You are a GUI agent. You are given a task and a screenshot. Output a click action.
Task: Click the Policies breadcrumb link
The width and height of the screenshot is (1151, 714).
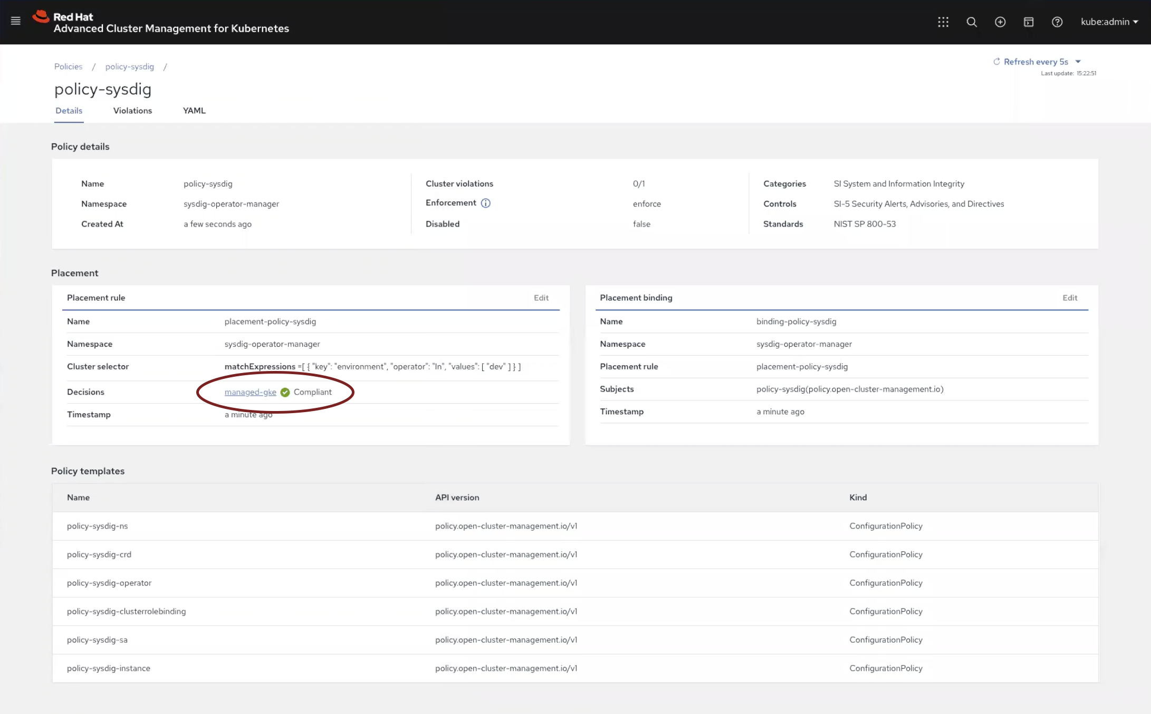(68, 66)
